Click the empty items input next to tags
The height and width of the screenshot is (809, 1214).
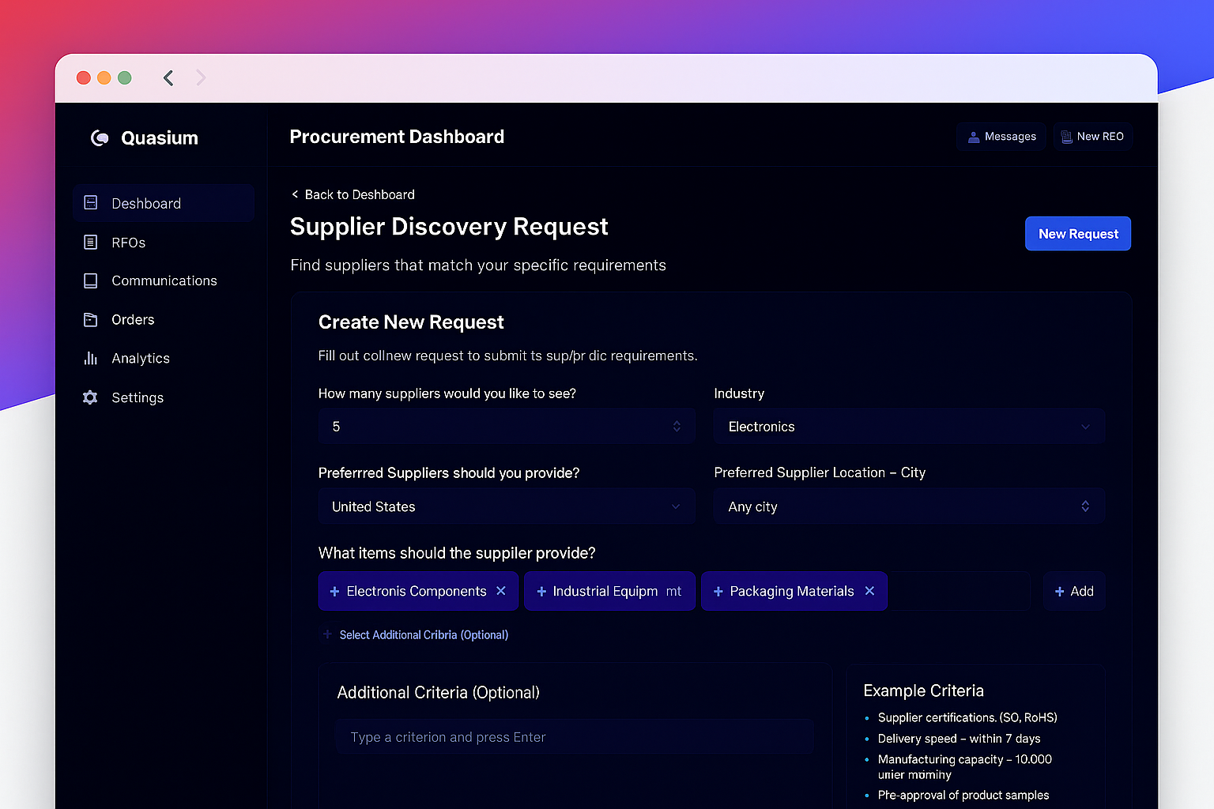960,591
